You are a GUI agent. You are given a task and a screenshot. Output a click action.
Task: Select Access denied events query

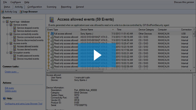(27, 49)
